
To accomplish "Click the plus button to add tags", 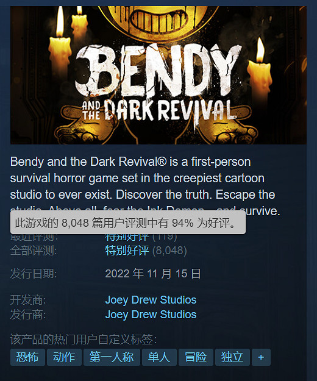I will point(261,357).
